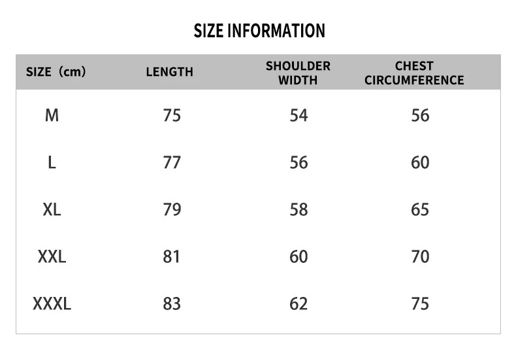The image size is (516, 363).
Task: Select the XL size row label
Action: point(52,210)
